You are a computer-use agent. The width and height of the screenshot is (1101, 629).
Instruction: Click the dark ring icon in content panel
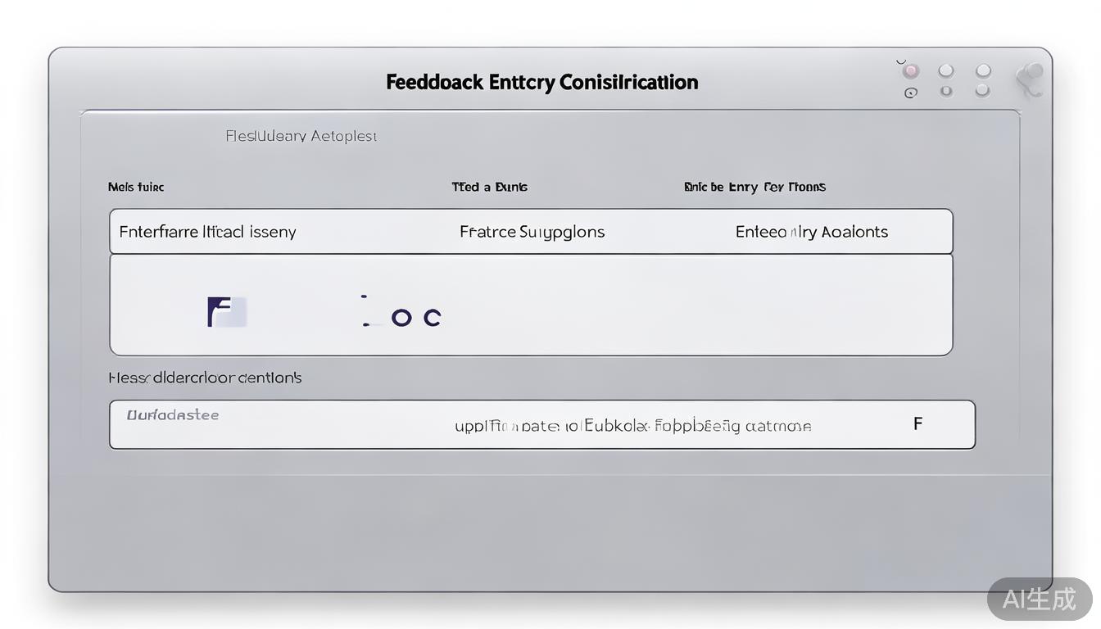[x=401, y=317]
